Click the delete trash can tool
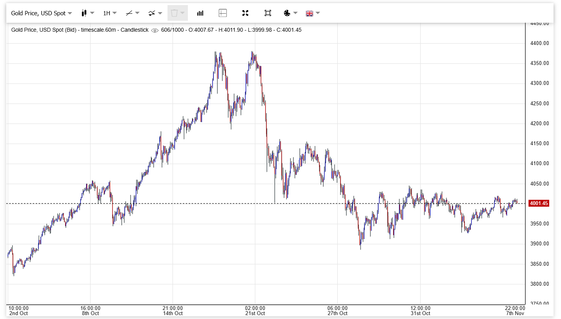Viewport: 561px width, 319px height. point(174,13)
